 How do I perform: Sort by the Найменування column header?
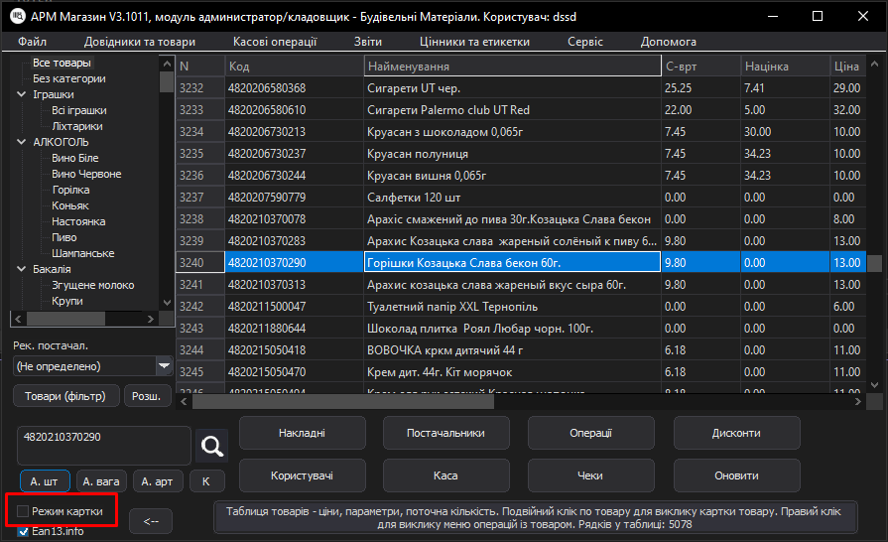point(512,67)
